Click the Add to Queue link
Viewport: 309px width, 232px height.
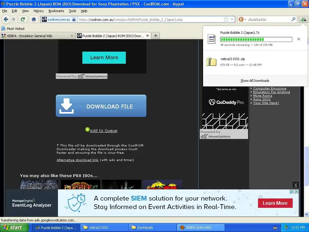(x=104, y=130)
